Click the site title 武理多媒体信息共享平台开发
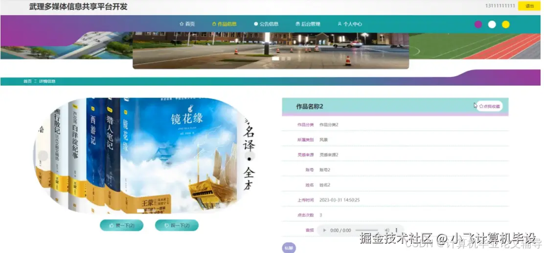This screenshot has height=253, width=544. click(78, 6)
